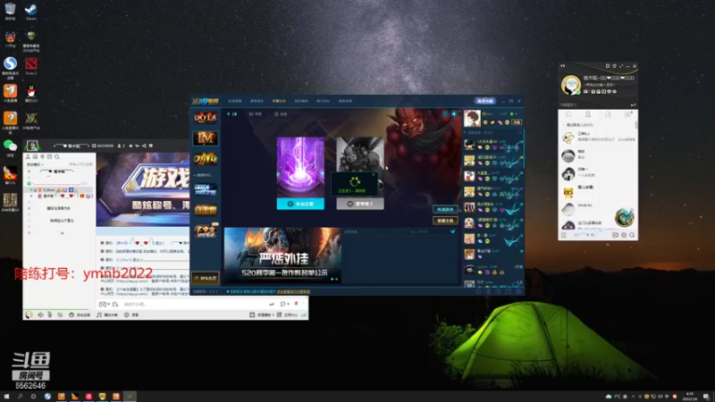Viewport: 715px width, 402px height.
Task: Open the home tab in YY main window
Action: coord(568,114)
